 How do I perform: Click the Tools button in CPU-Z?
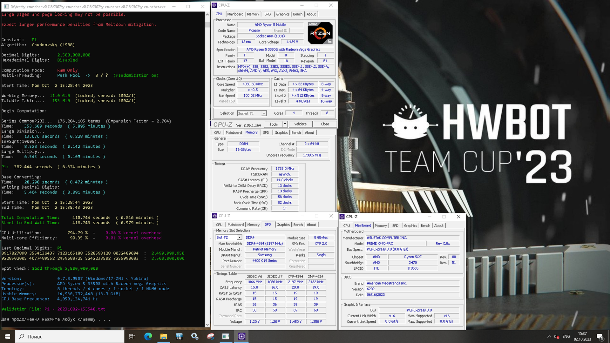tap(274, 124)
